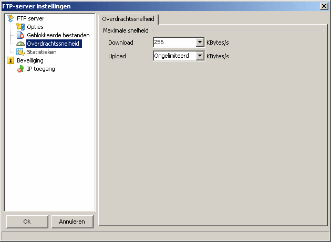Select the FTP server tree item
Image resolution: width=331 pixels, height=242 pixels.
(30, 18)
